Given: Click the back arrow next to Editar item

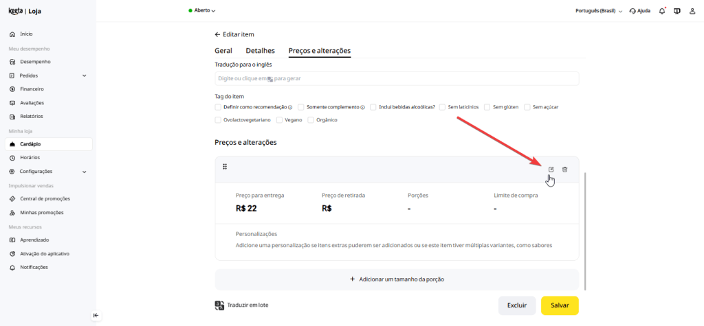Looking at the screenshot, I should [217, 34].
